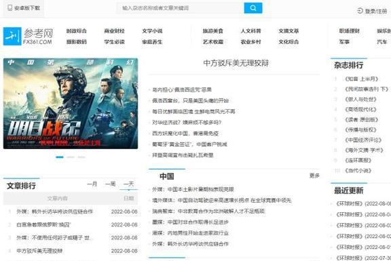391x261 pixels.
Task: Click the login arrow icon beside 登录/注册
Action: pyautogui.click(x=360, y=11)
